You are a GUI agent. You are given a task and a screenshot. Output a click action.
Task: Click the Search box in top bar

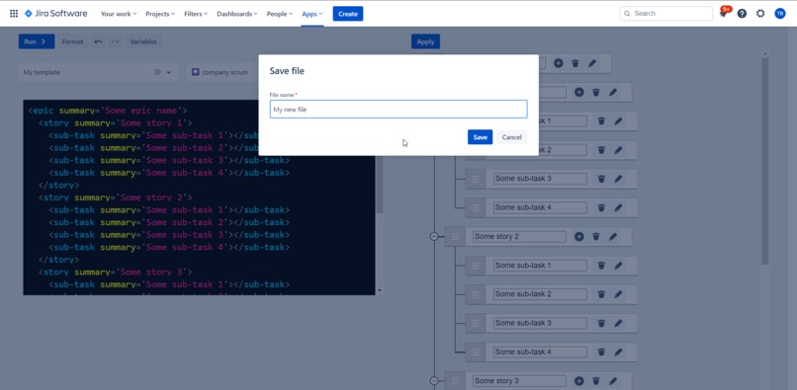(x=666, y=14)
